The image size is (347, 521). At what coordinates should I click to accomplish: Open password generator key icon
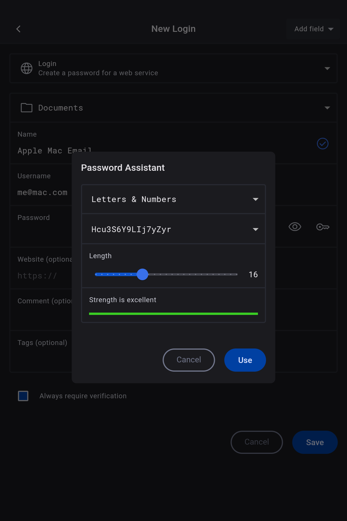point(323,227)
